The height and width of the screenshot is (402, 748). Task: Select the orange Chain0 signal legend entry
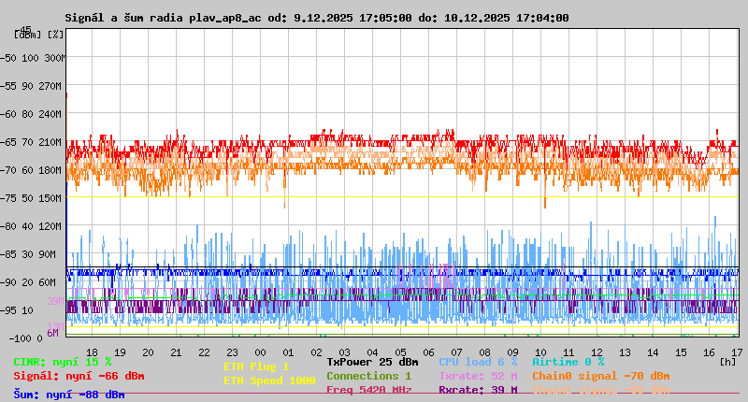[x=600, y=376]
